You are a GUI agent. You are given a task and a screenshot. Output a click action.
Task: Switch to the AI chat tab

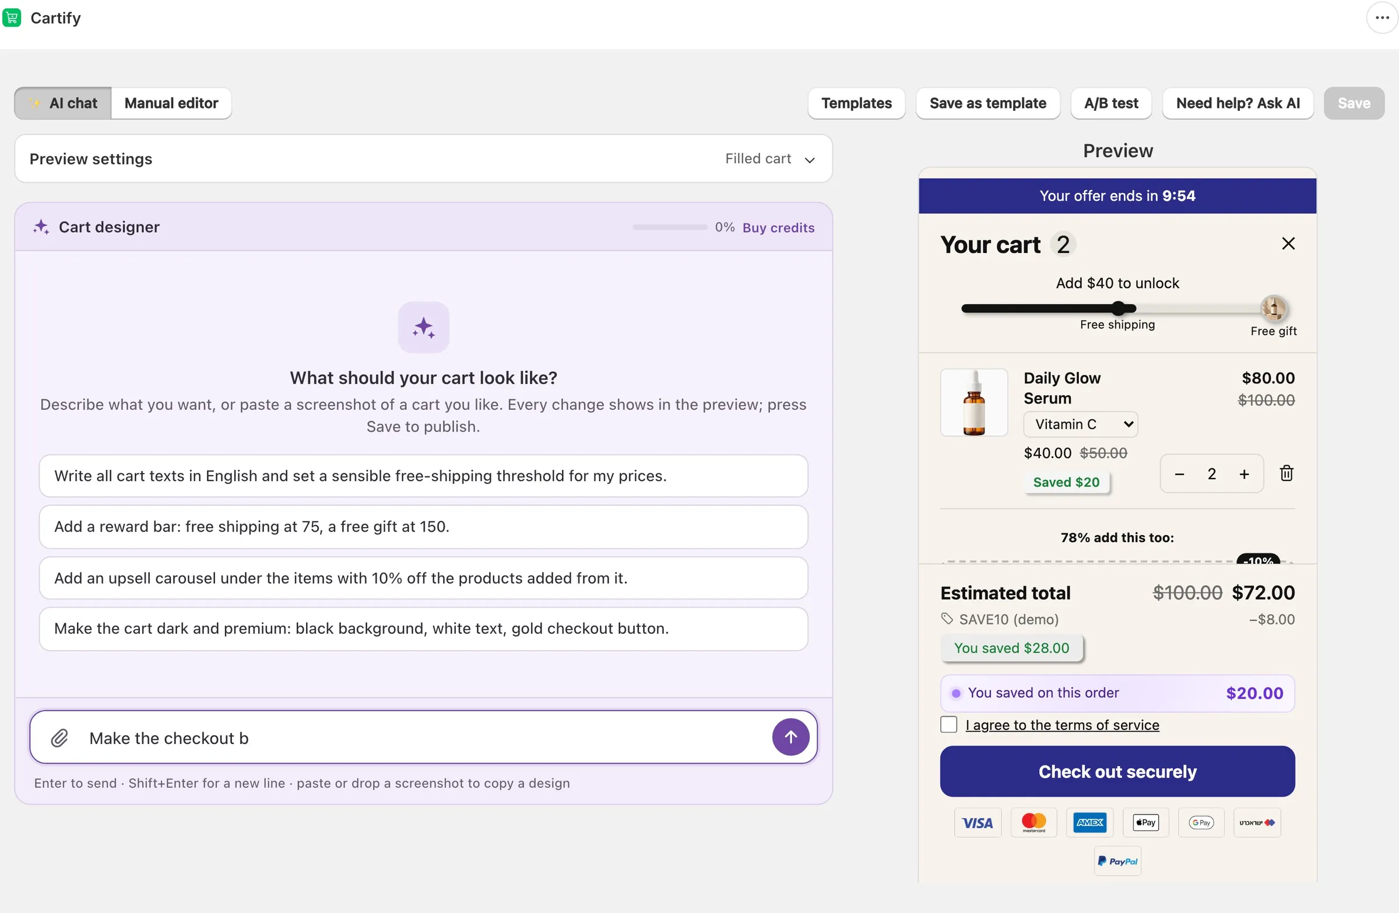pos(63,103)
